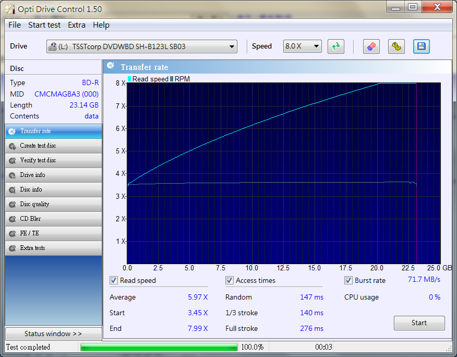The image size is (457, 357).
Task: Click the disc icon in Transfer rate header
Action: (111, 66)
